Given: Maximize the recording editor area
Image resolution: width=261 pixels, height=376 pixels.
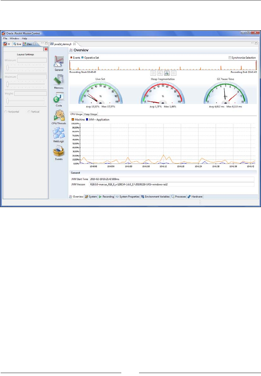Looking at the screenshot, I should (x=256, y=43).
